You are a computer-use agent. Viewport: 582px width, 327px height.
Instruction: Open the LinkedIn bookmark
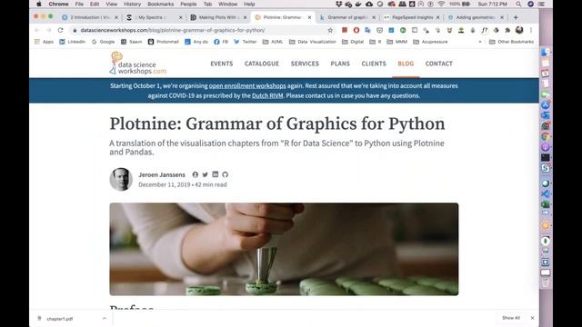pyautogui.click(x=73, y=42)
